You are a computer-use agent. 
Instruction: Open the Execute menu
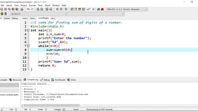(32, 6)
